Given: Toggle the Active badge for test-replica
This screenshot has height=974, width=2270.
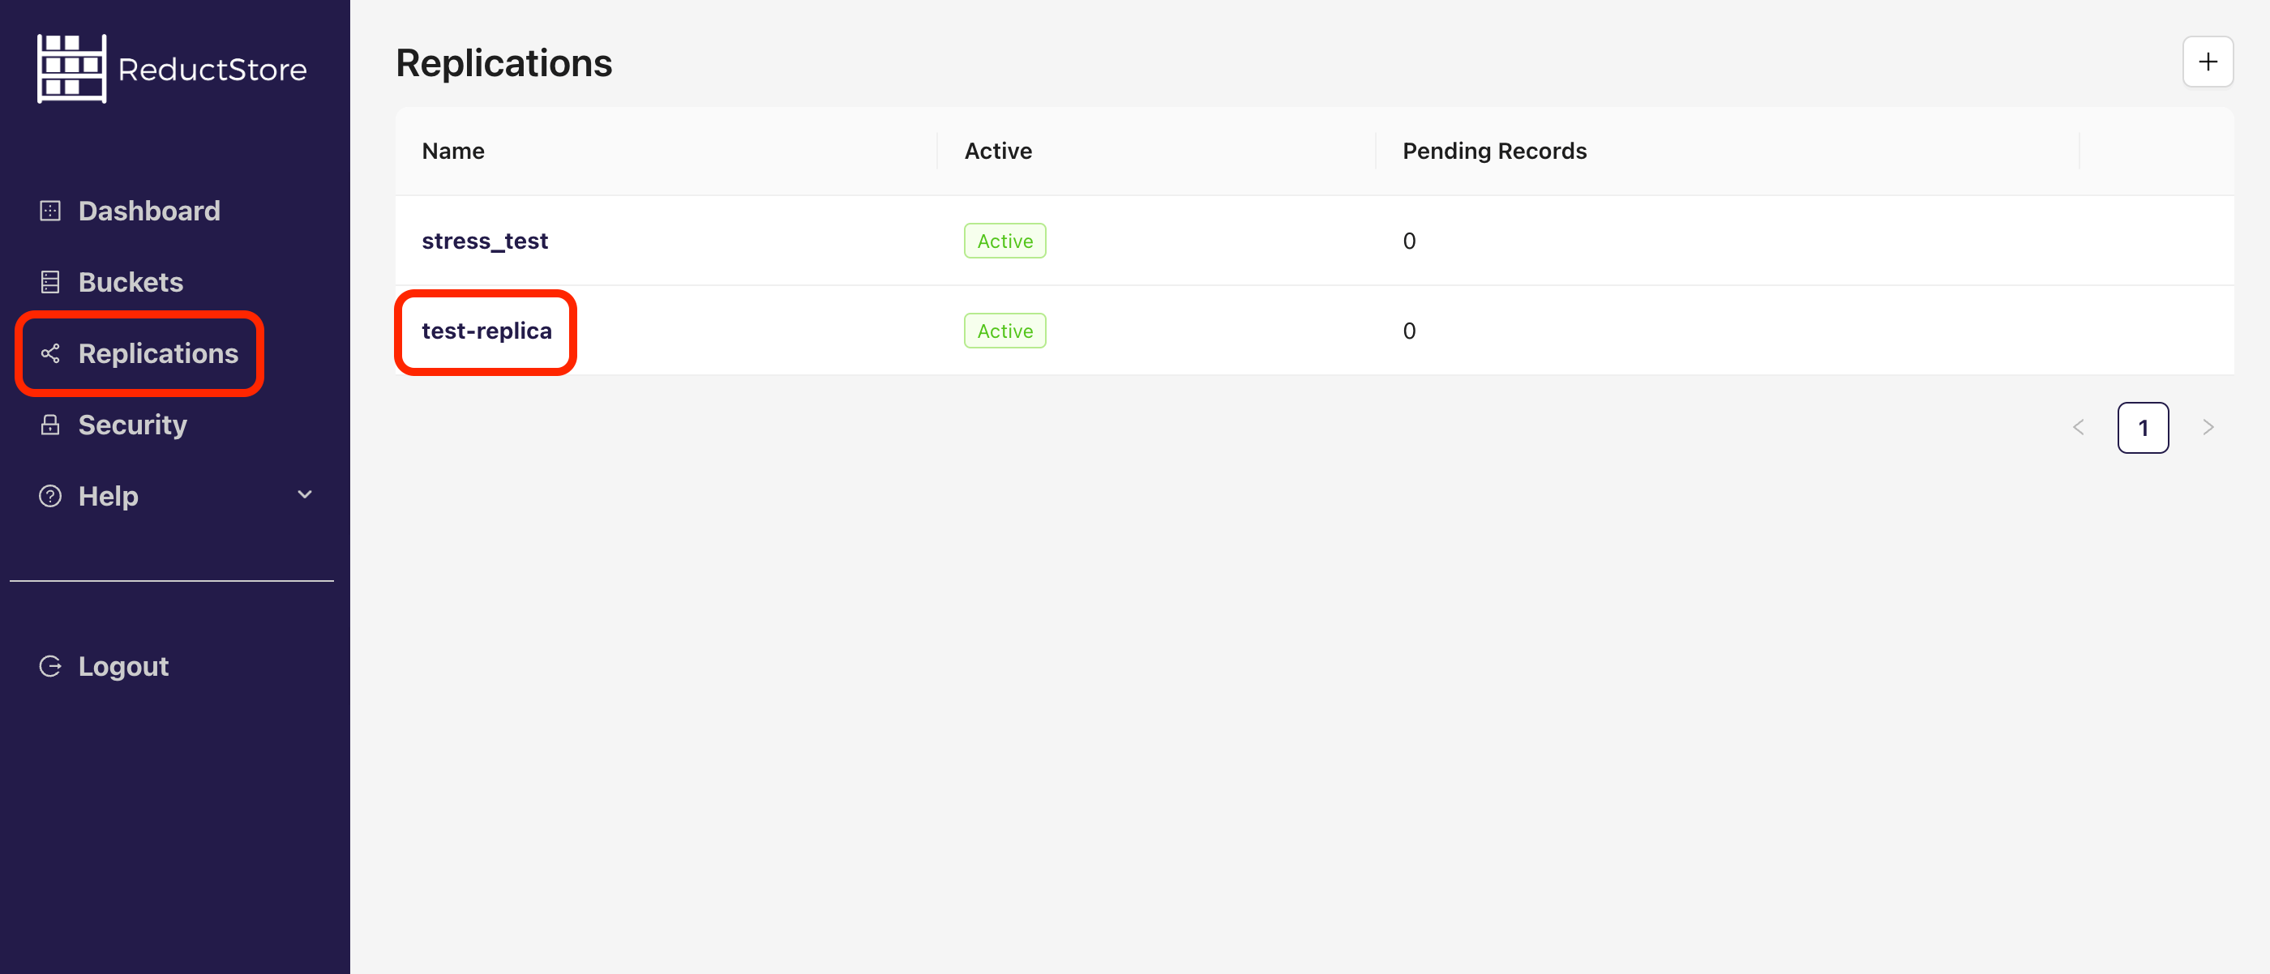Looking at the screenshot, I should 1004,331.
